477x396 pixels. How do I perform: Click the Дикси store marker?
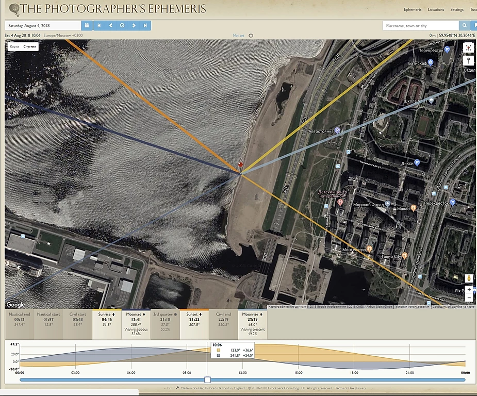click(417, 163)
